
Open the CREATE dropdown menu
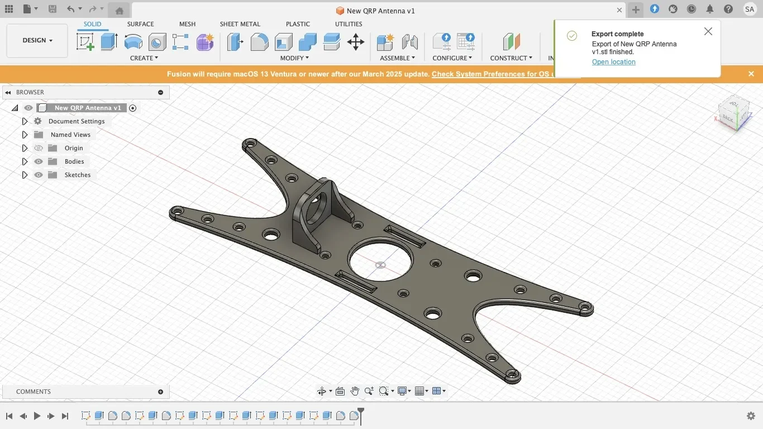click(144, 58)
